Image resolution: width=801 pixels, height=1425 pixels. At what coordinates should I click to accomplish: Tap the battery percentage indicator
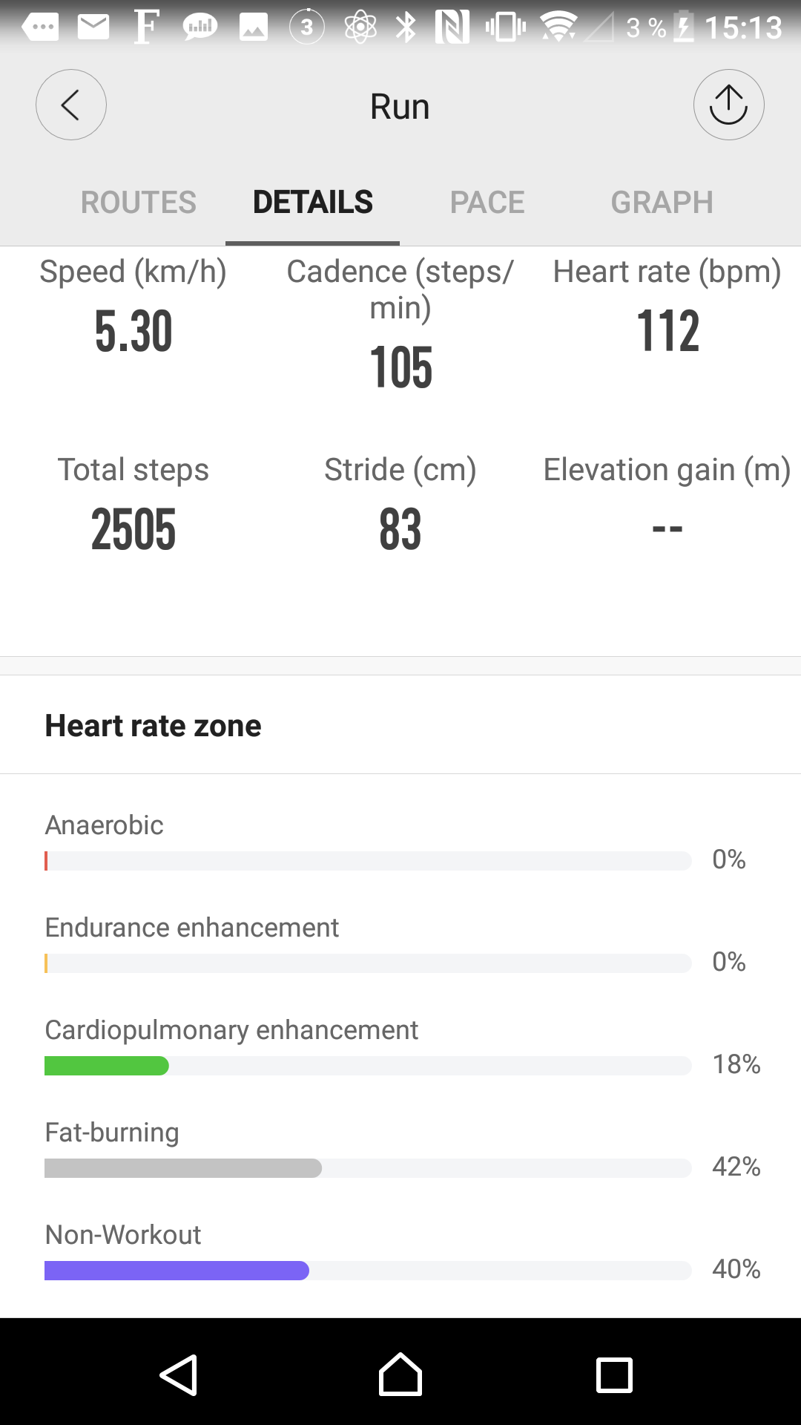(x=647, y=27)
